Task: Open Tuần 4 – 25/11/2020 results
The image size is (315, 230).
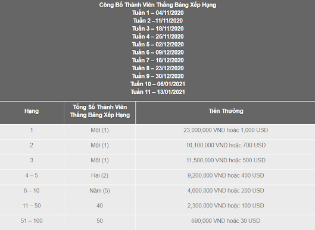Action: pyautogui.click(x=158, y=36)
